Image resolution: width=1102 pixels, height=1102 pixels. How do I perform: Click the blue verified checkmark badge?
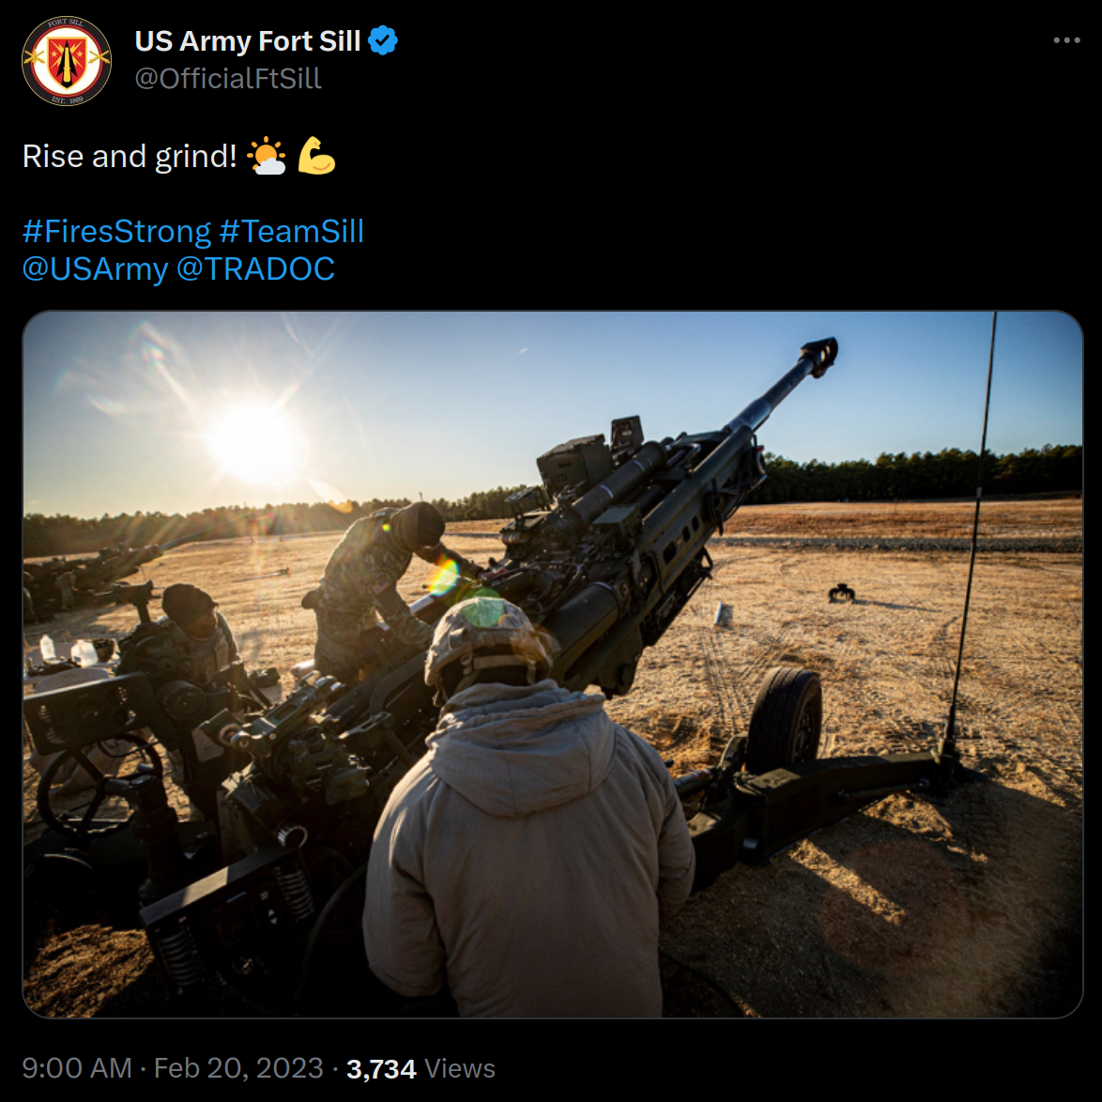(x=383, y=40)
